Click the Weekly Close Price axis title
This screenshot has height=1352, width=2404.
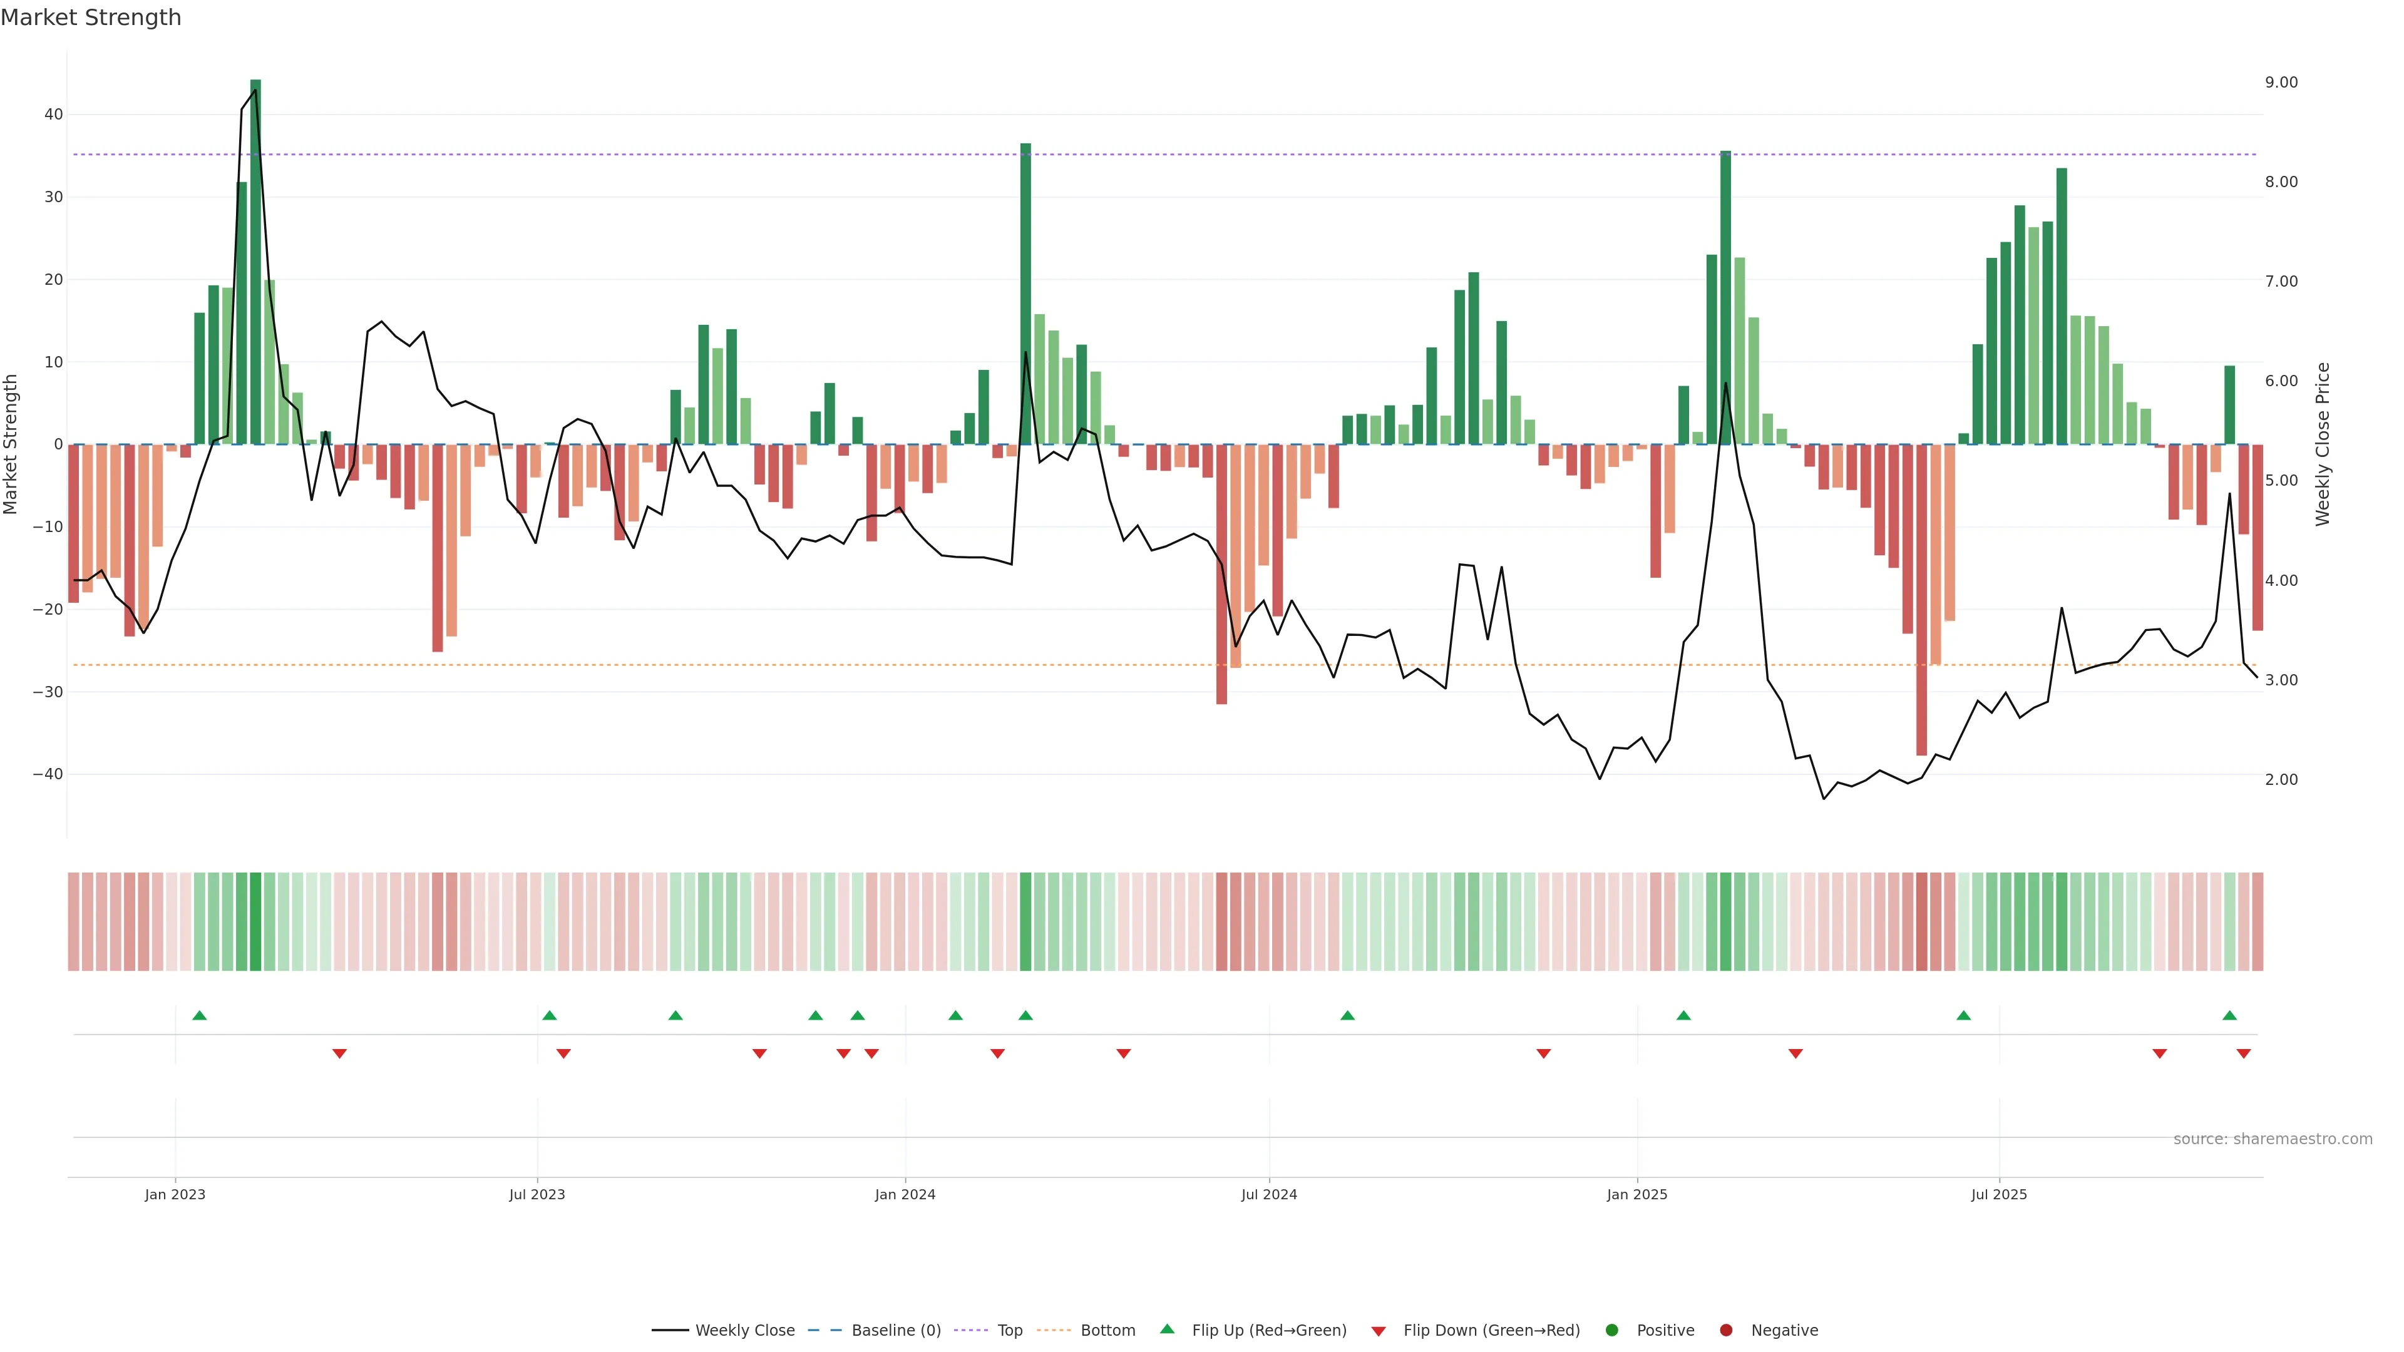point(2323,444)
